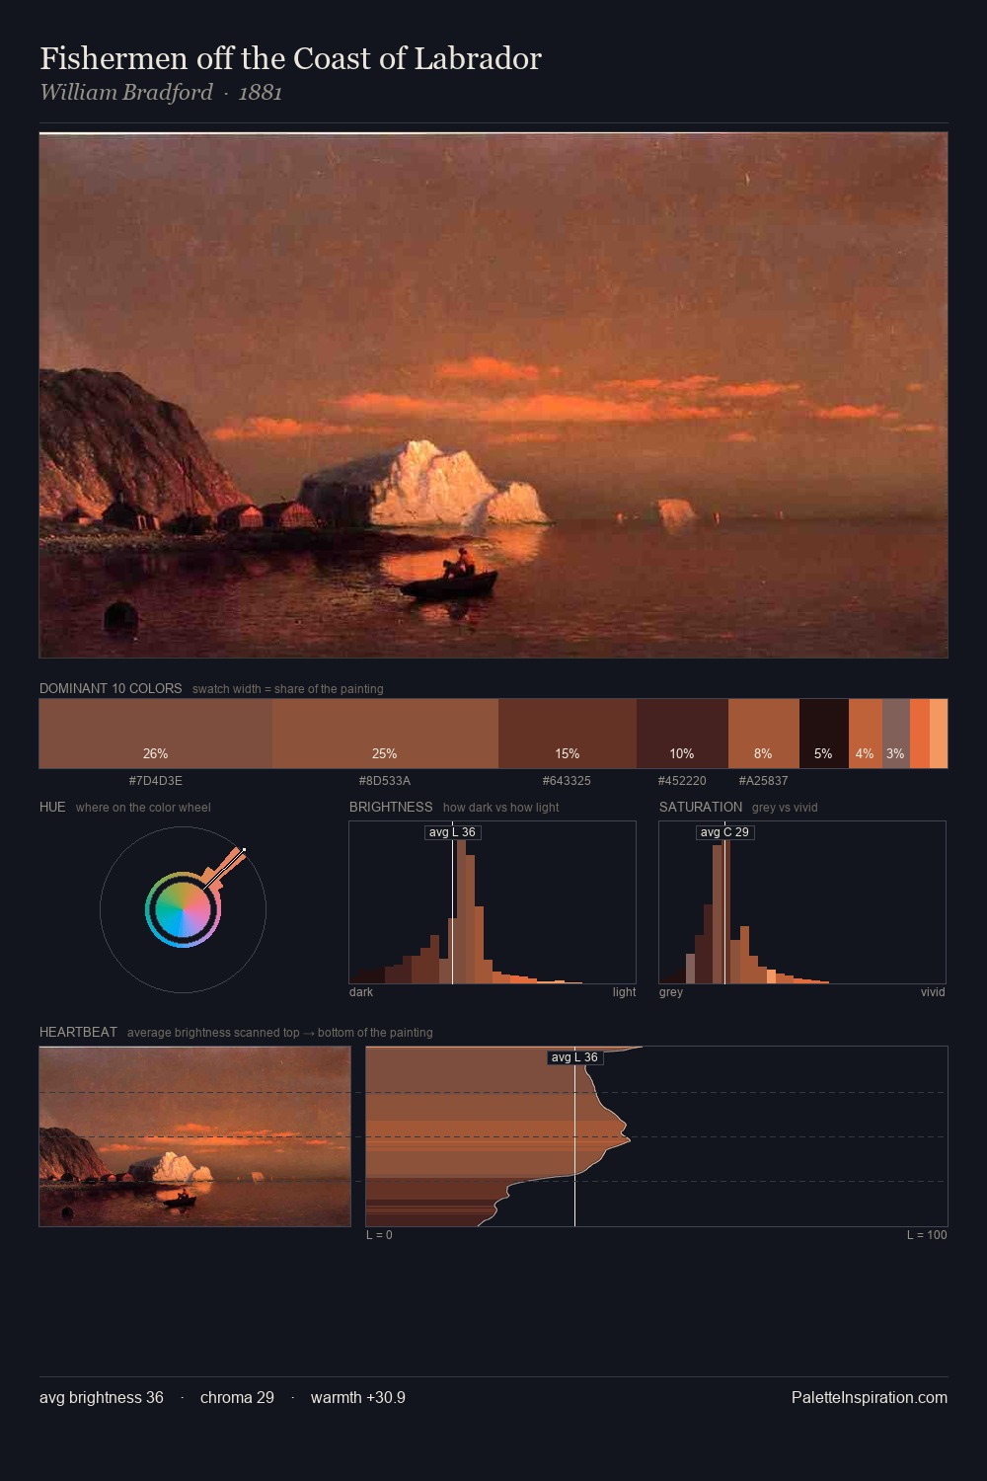Screen dimensions: 987x1481
Task: Click the 'L = 0' axis label
Action: 379,1235
